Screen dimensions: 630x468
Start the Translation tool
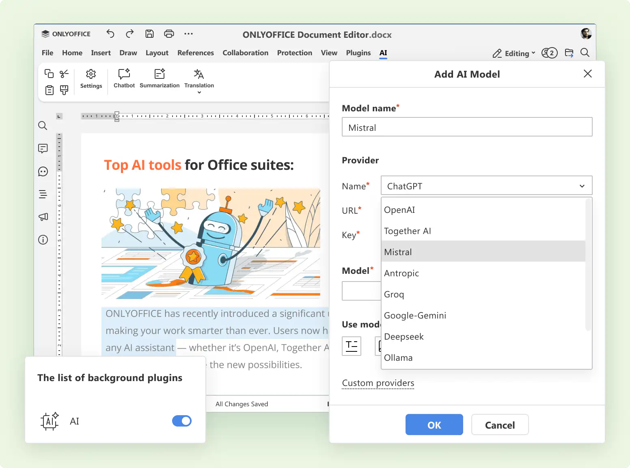click(199, 78)
